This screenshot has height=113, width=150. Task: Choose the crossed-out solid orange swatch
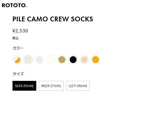95,60
